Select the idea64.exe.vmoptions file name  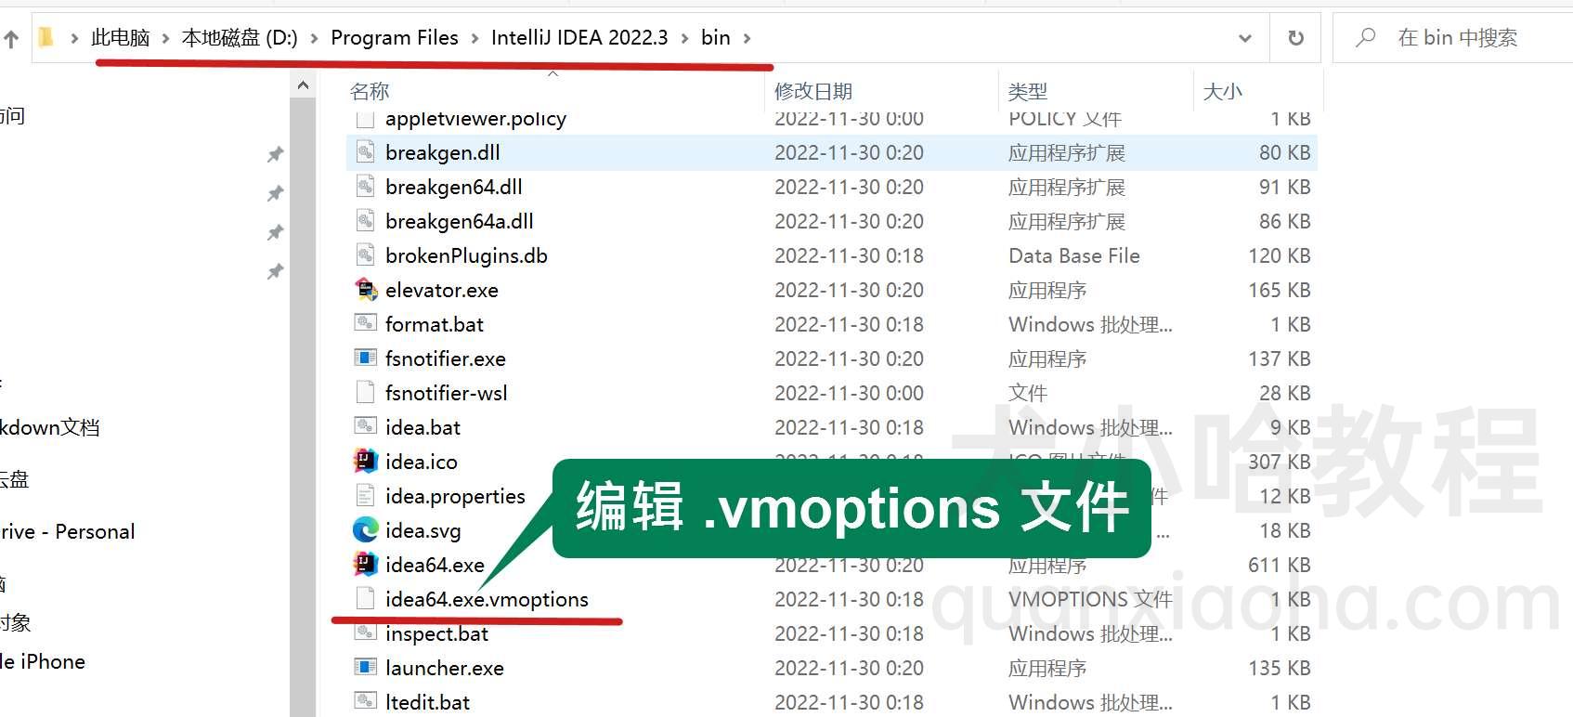[487, 599]
